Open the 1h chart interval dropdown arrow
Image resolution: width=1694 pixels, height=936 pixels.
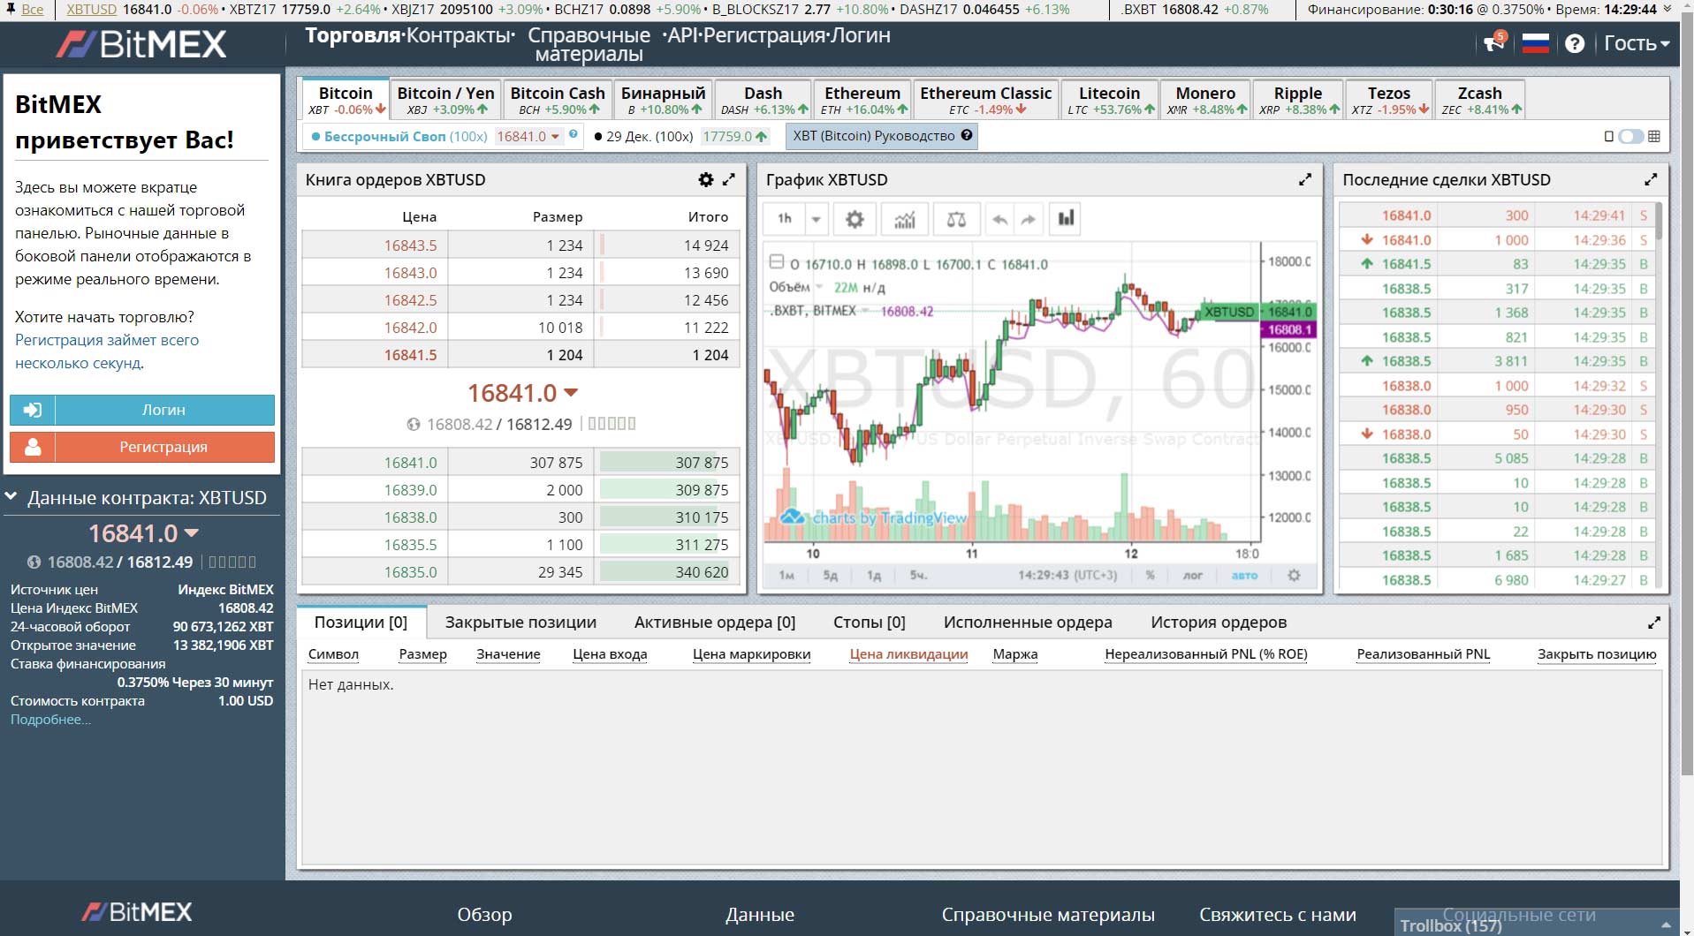pyautogui.click(x=816, y=219)
